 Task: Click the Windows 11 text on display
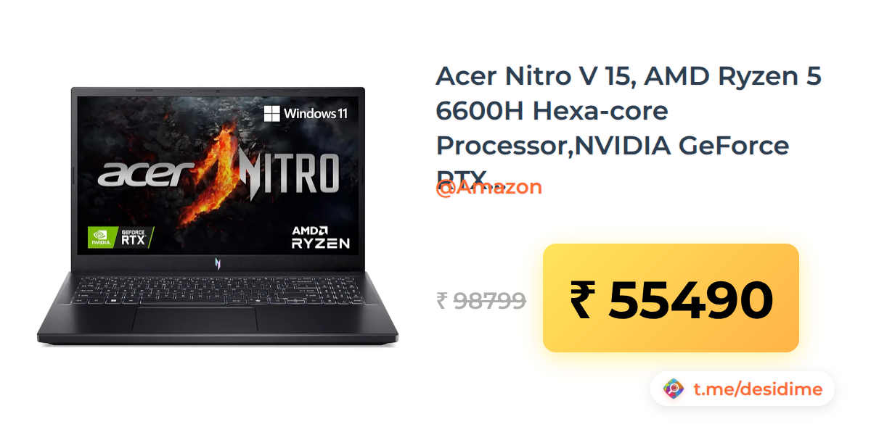tap(316, 113)
